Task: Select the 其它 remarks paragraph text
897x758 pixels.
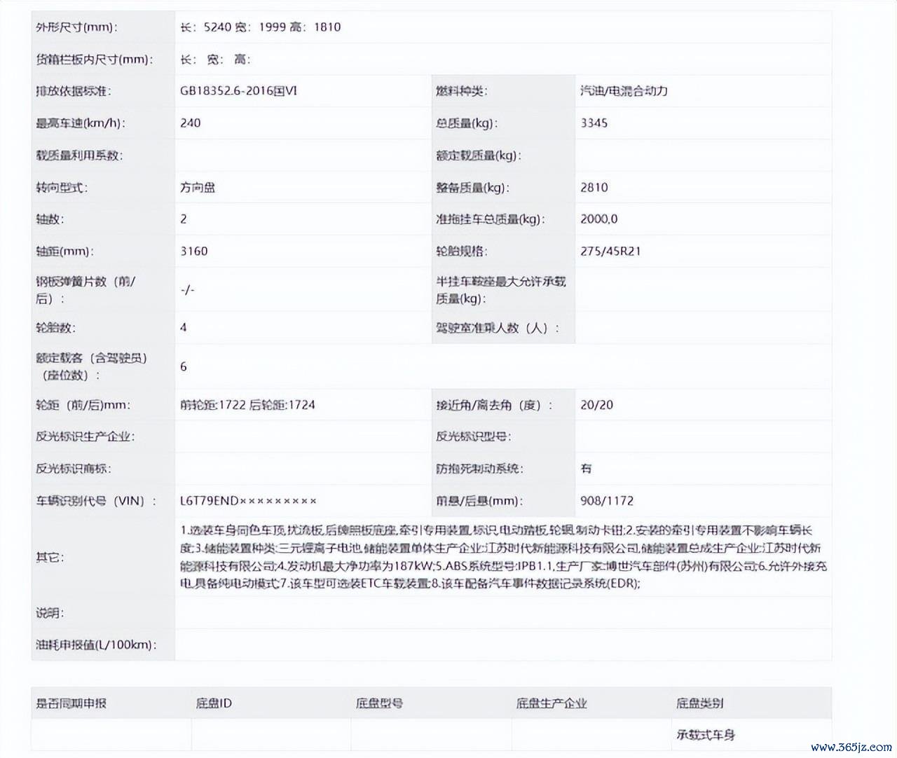Action: point(503,557)
